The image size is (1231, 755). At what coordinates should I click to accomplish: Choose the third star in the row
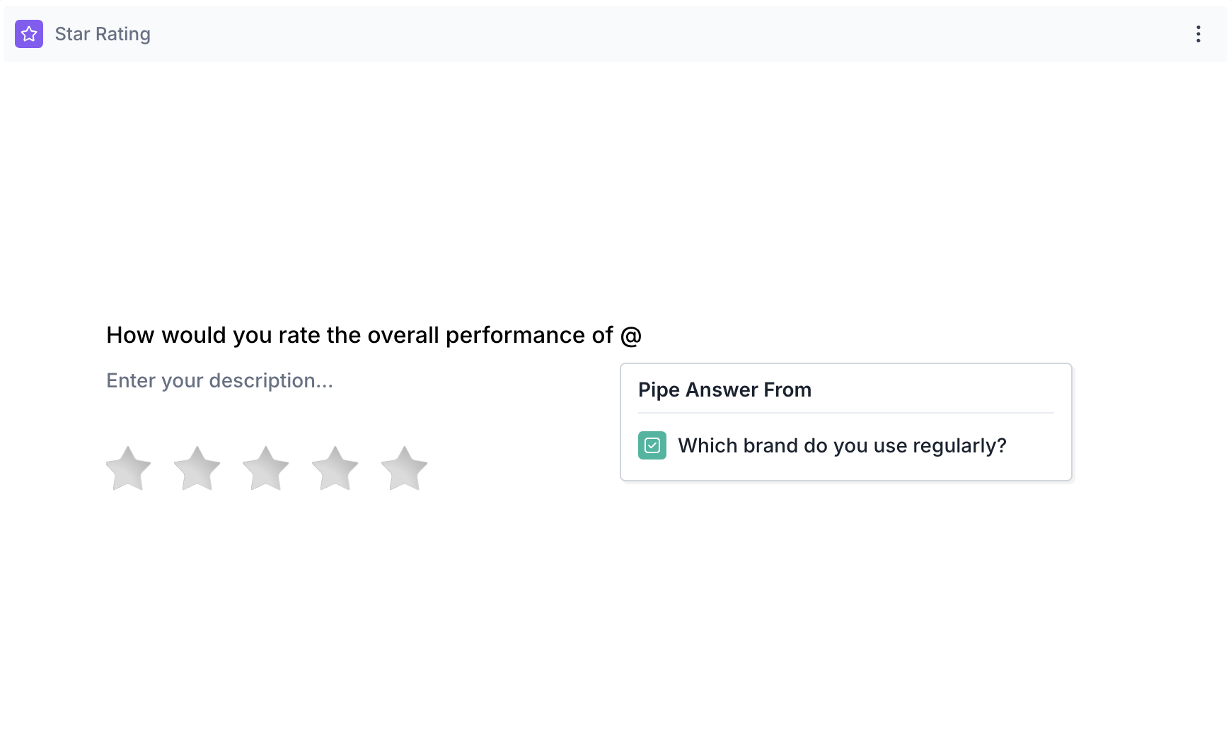coord(265,468)
